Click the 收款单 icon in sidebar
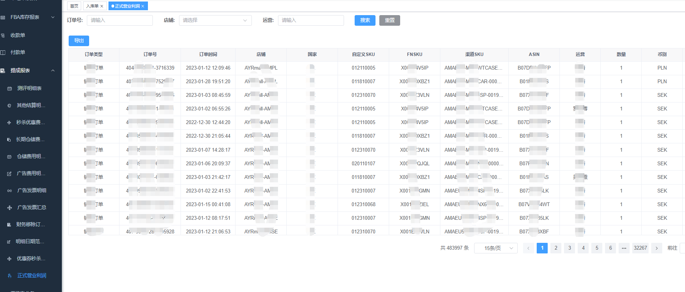Image resolution: width=685 pixels, height=292 pixels. [3, 36]
